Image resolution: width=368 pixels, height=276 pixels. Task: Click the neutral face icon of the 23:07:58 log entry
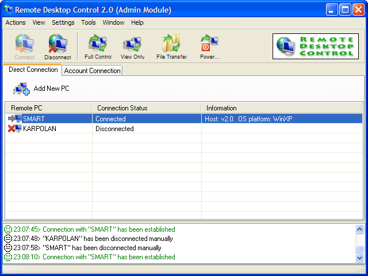7,248
